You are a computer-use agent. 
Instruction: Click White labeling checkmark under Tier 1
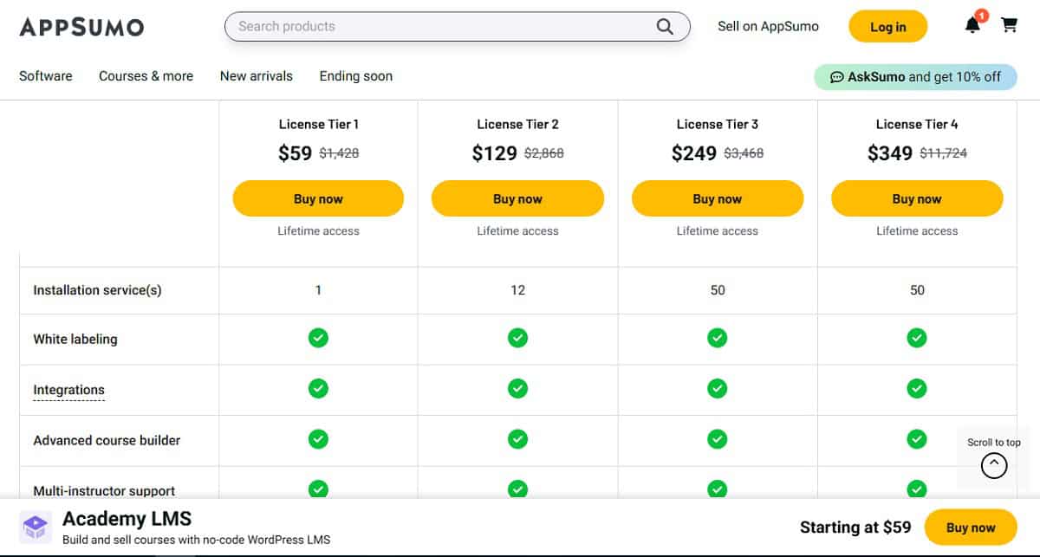click(318, 338)
